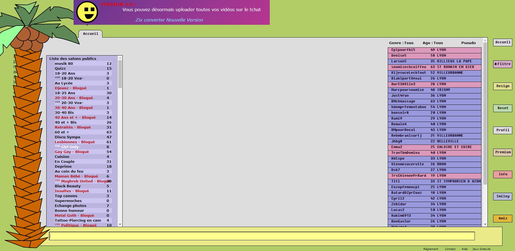Open the Design settings button
This screenshot has height=251, width=515.
(502, 86)
